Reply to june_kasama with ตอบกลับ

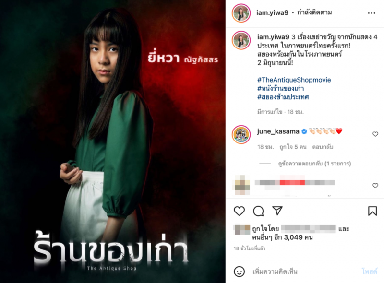[x=323, y=147]
